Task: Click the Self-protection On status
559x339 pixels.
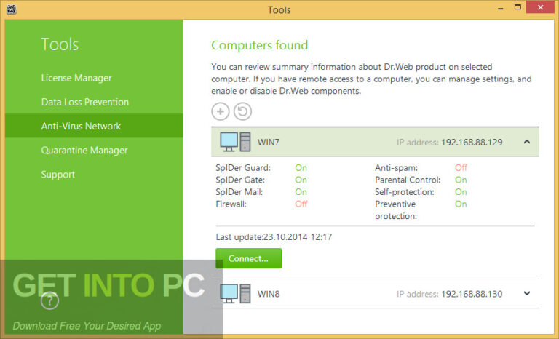Action: click(x=461, y=192)
